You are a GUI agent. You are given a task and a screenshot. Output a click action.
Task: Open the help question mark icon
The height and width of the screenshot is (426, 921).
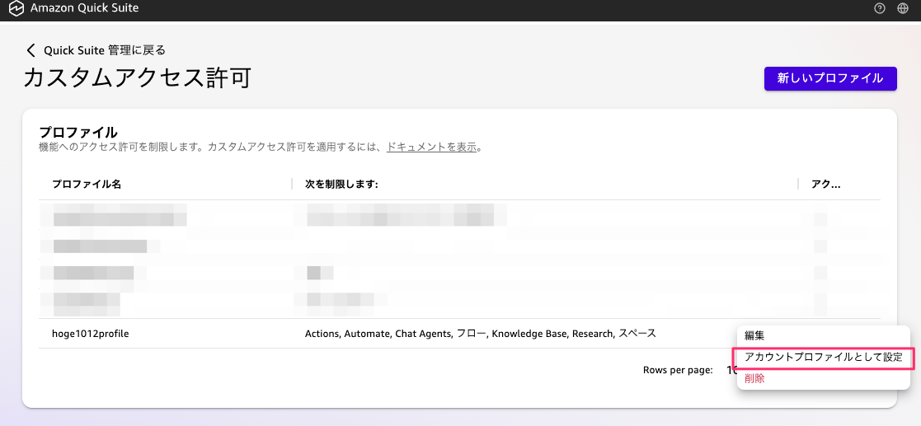(x=880, y=8)
